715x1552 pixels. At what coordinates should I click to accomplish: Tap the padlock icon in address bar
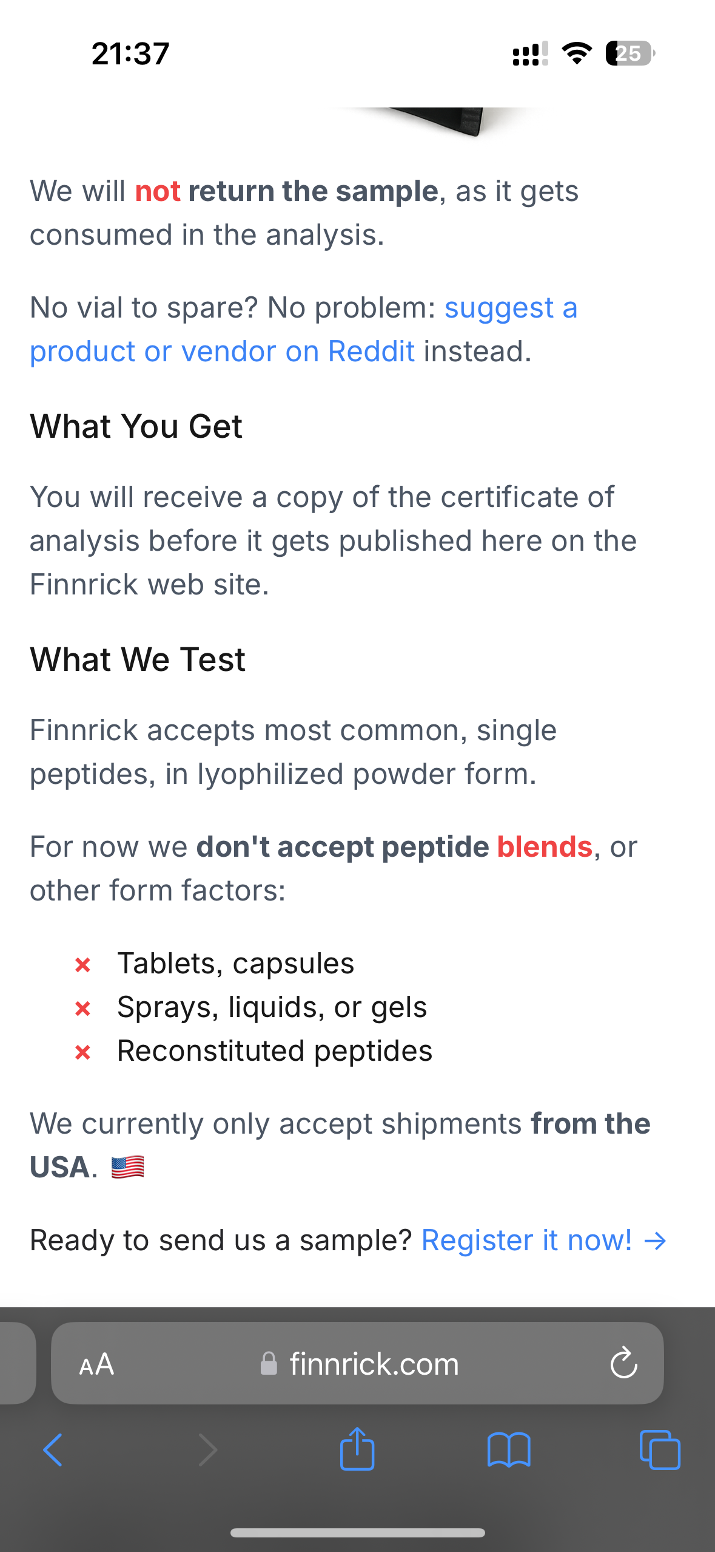269,1364
